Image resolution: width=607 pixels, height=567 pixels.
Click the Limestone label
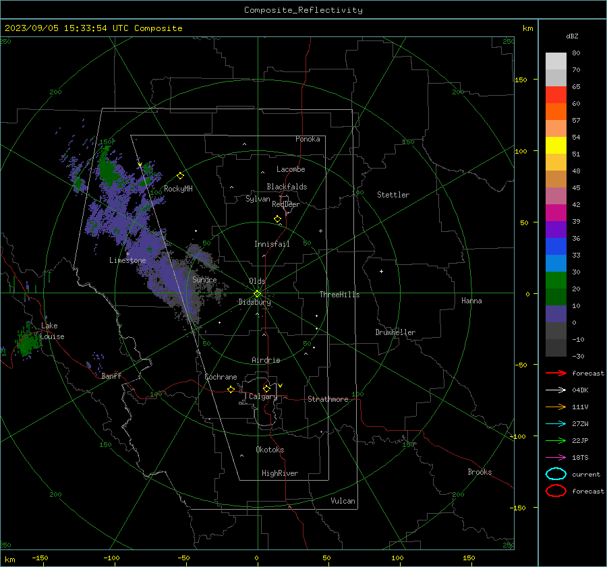tap(127, 260)
